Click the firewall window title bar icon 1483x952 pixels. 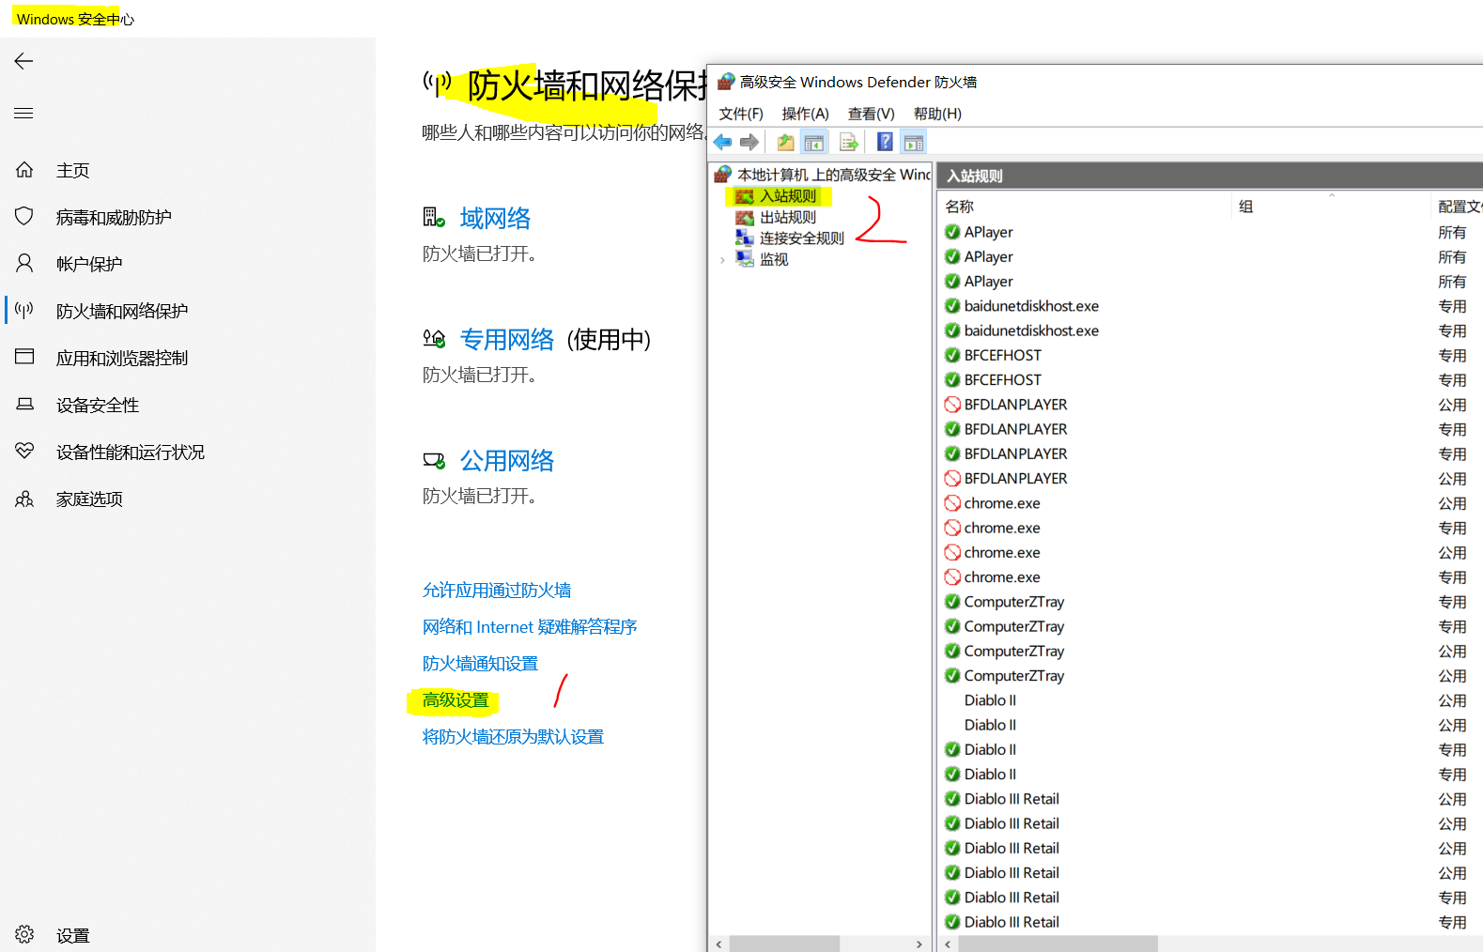[726, 82]
